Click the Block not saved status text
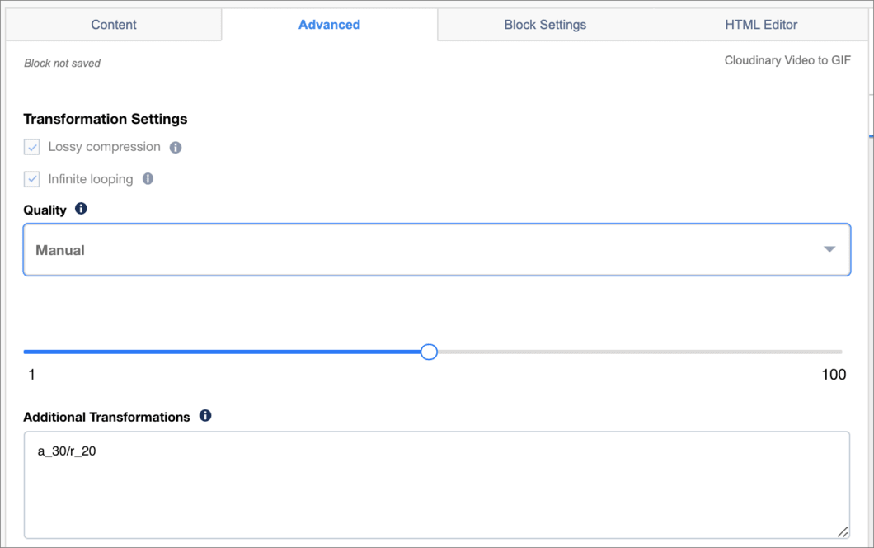The width and height of the screenshot is (874, 548). [x=62, y=63]
